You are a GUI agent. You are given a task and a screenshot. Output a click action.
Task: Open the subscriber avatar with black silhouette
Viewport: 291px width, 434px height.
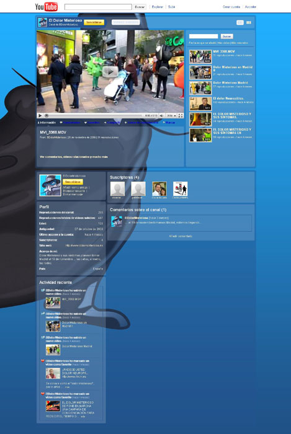pos(181,188)
